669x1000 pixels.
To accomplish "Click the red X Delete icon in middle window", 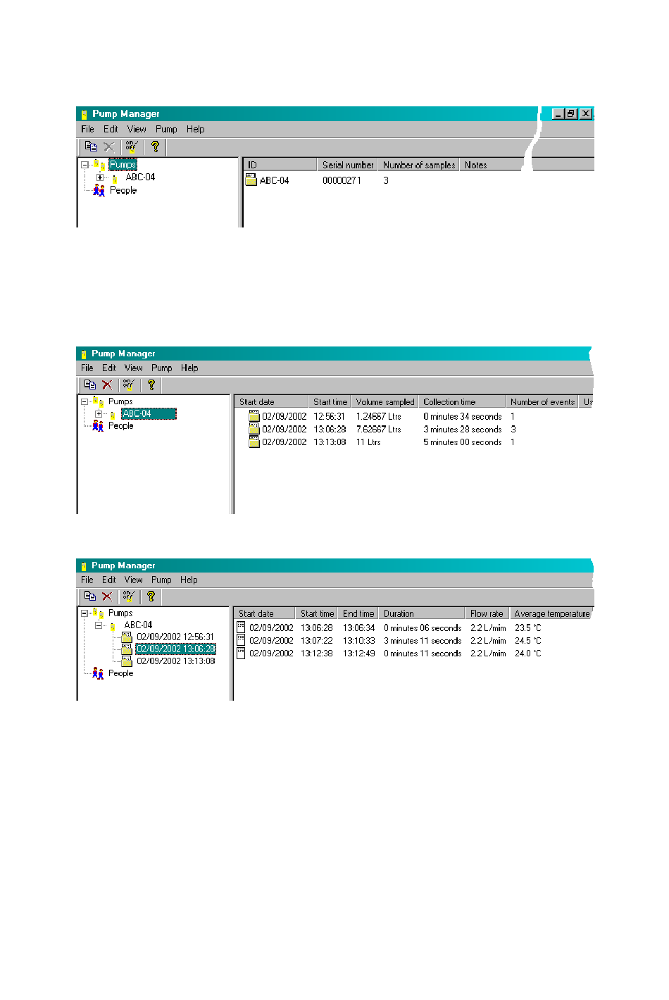I will click(107, 385).
